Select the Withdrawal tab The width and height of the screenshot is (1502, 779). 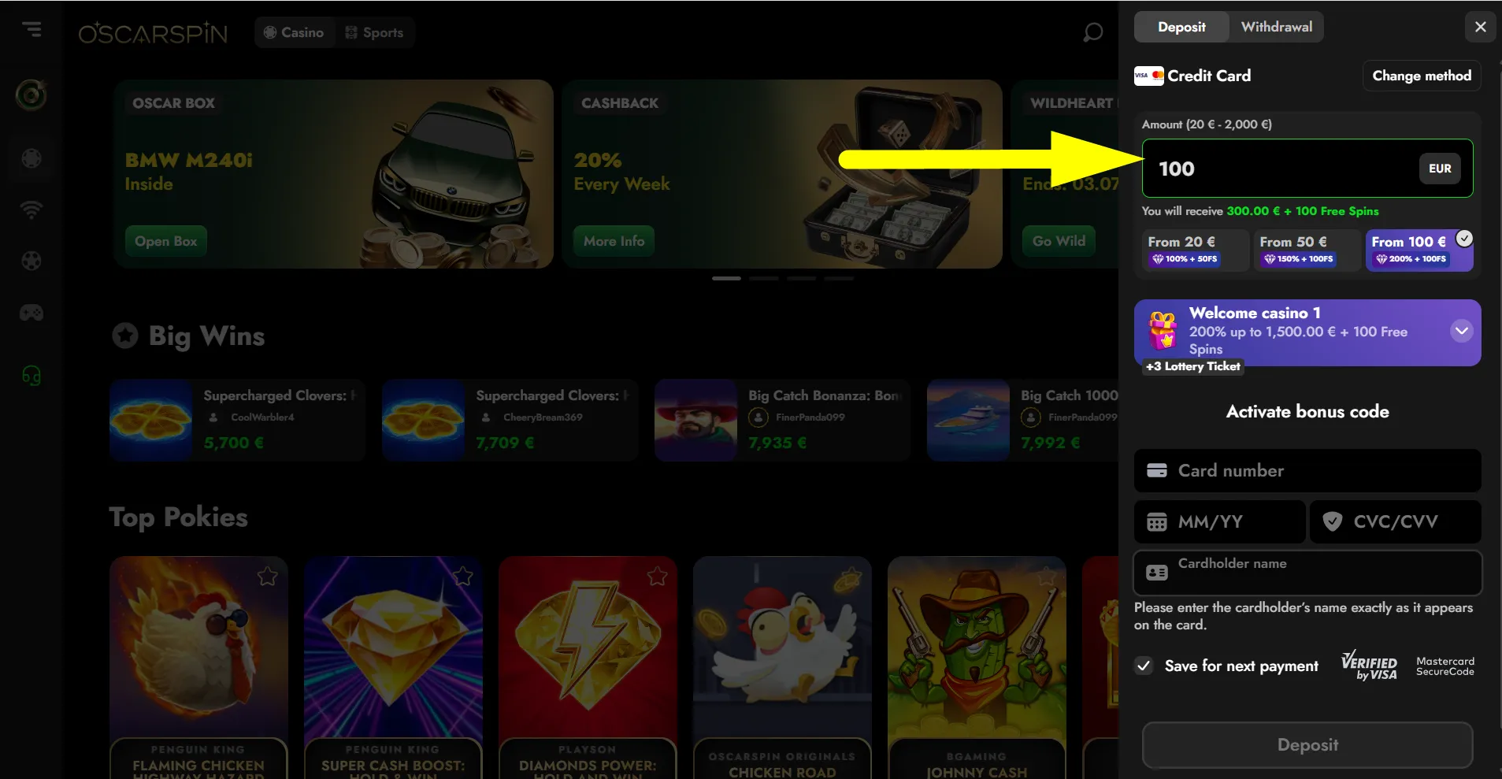click(x=1277, y=27)
